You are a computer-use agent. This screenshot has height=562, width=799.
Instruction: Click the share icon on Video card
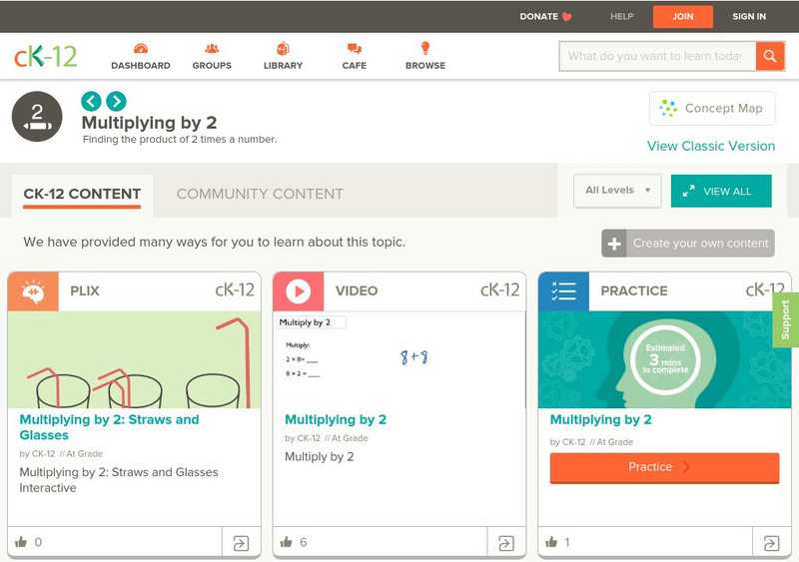[506, 543]
